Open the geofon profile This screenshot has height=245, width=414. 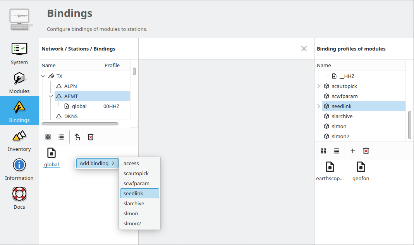click(x=361, y=171)
